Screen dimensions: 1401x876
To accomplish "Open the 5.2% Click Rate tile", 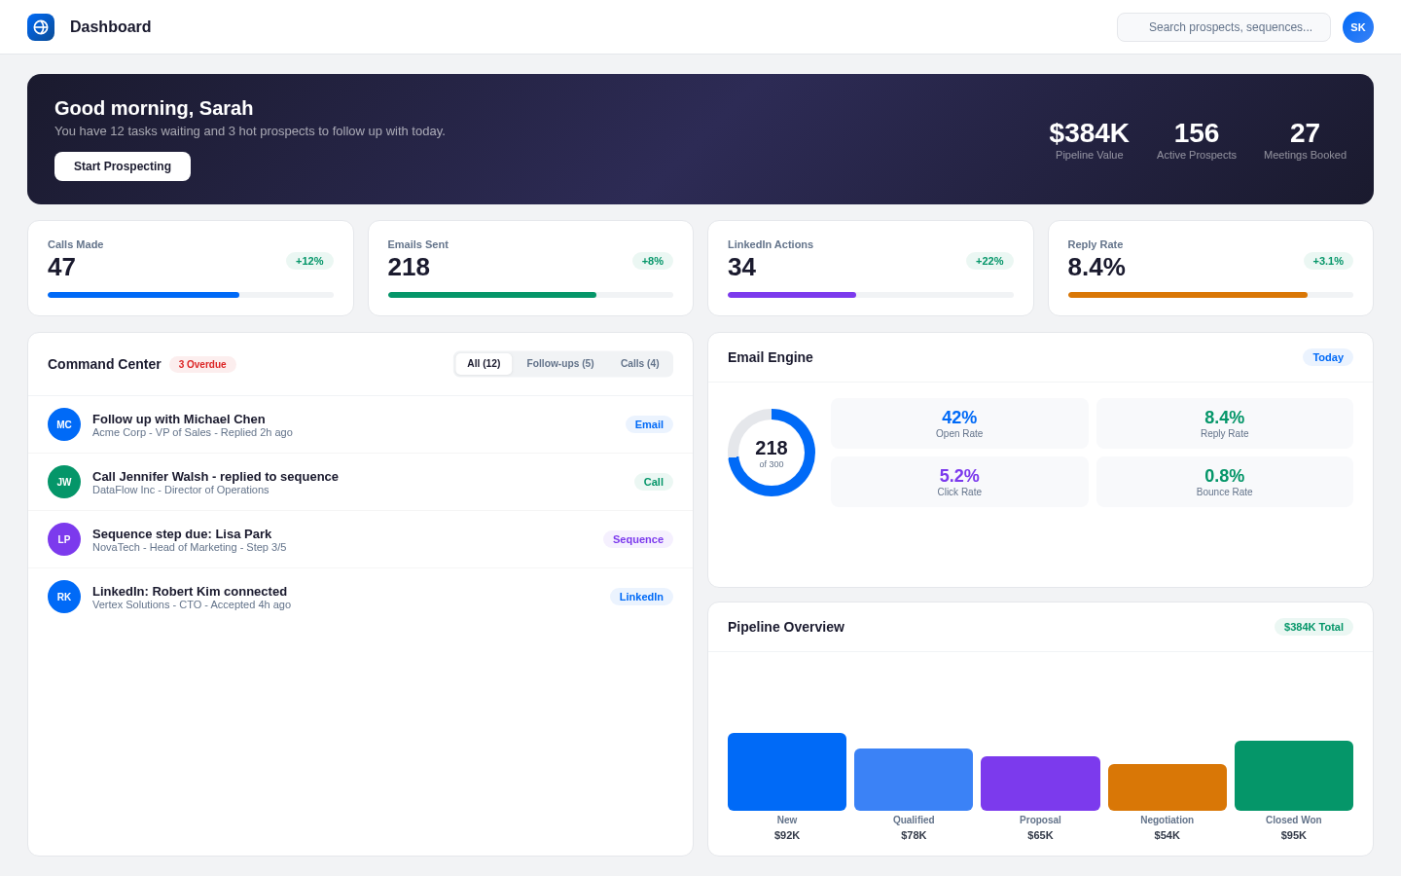I will pos(959,482).
